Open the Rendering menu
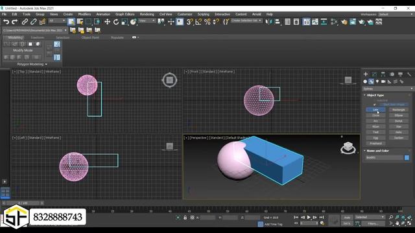 147,14
